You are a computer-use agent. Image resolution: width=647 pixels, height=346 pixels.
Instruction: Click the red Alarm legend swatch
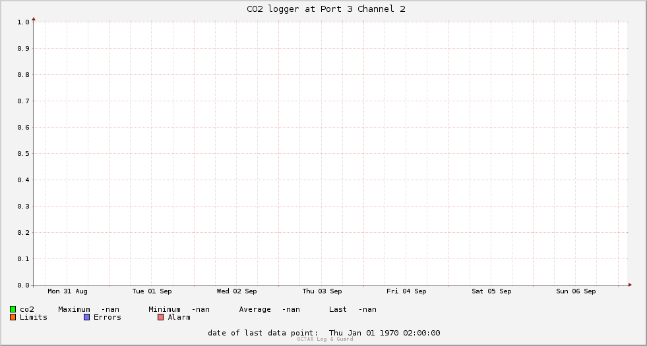pyautogui.click(x=160, y=317)
